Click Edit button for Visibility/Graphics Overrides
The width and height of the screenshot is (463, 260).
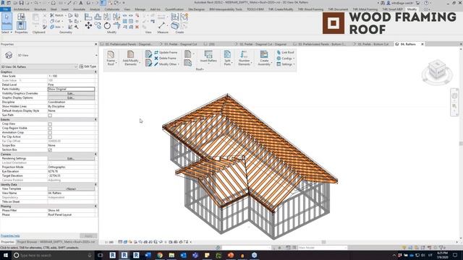tap(71, 93)
